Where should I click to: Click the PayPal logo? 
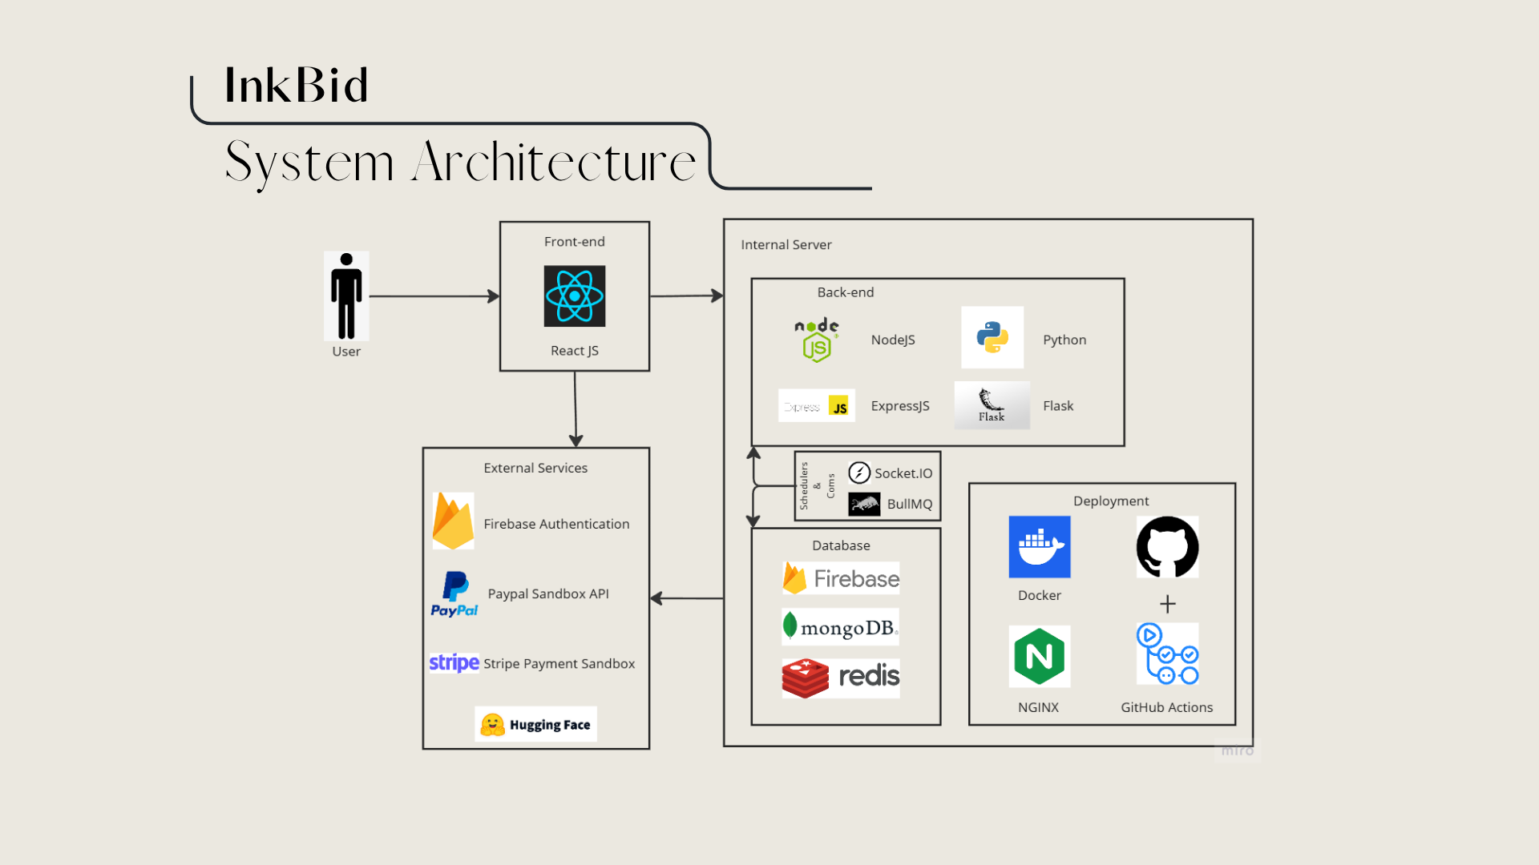tap(454, 593)
